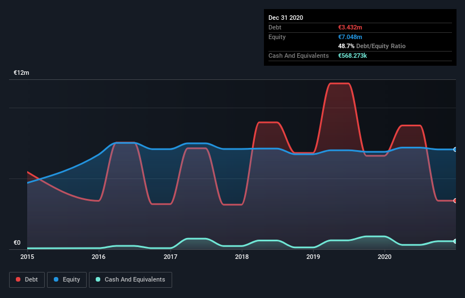Click the €568.273k cash value

coord(353,56)
